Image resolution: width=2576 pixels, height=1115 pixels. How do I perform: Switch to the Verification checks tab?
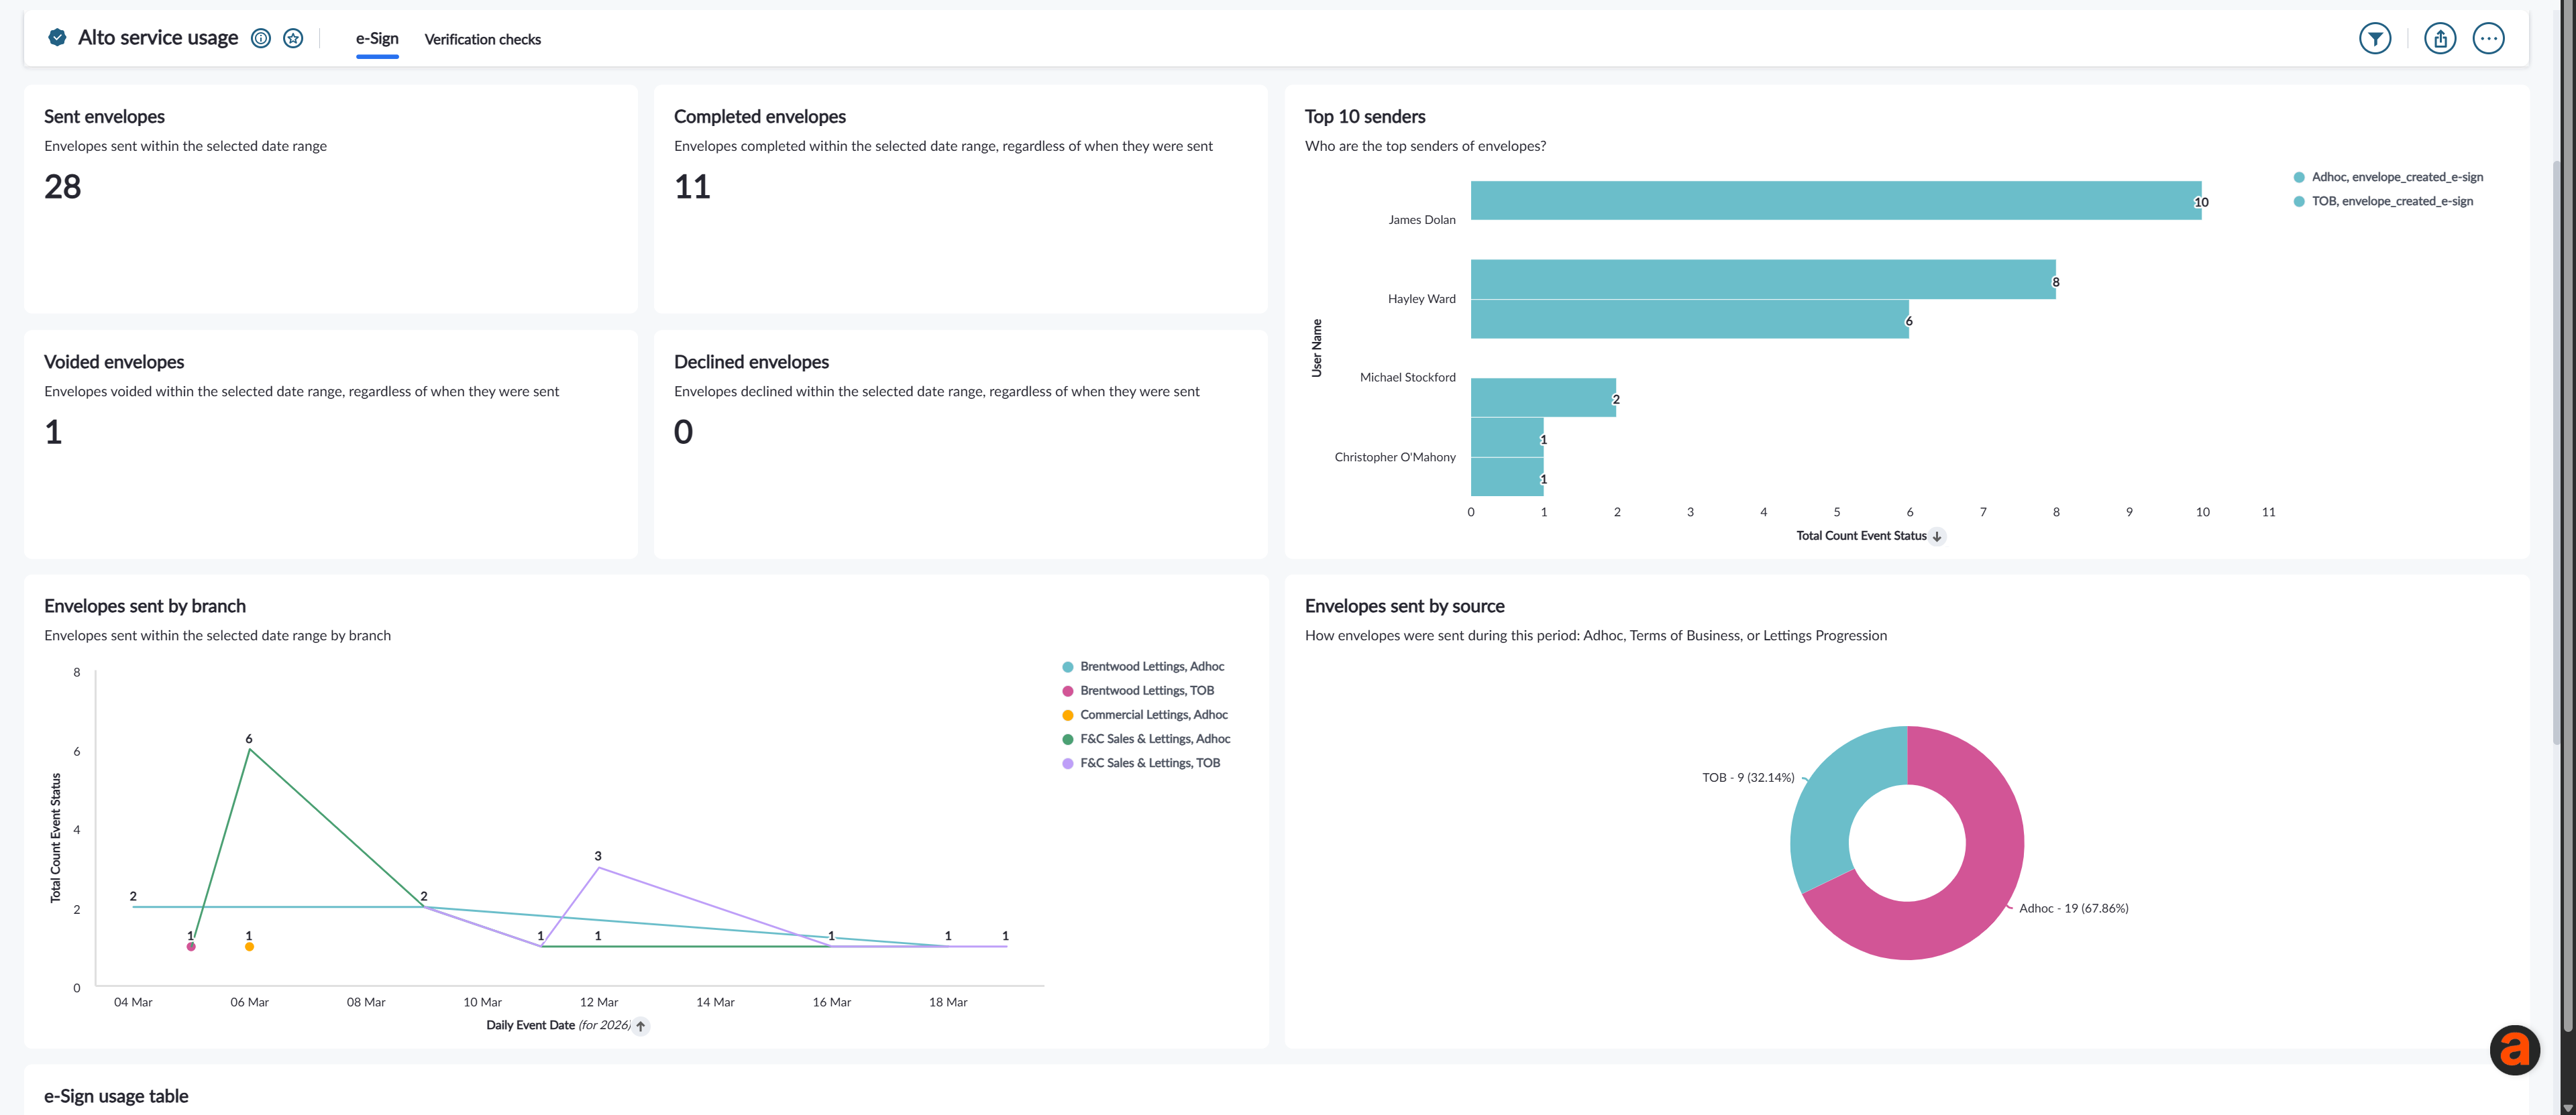click(483, 39)
